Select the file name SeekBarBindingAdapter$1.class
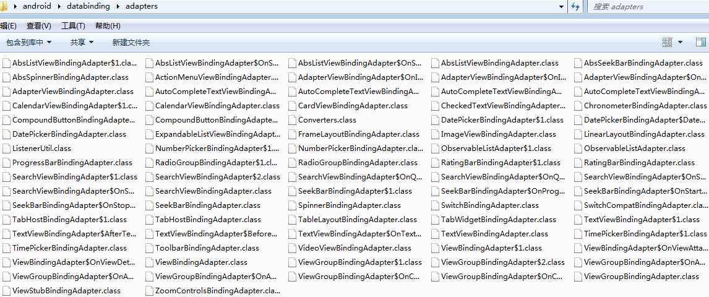Viewport: 709px width, 297px height. click(x=355, y=191)
